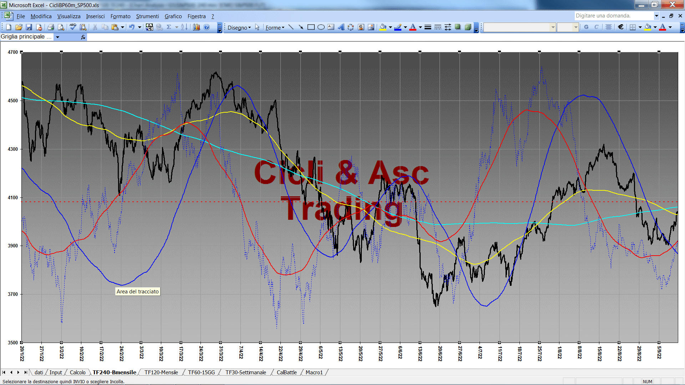This screenshot has height=385, width=685.
Task: Click the Insert WordArt icon
Action: pos(341,27)
